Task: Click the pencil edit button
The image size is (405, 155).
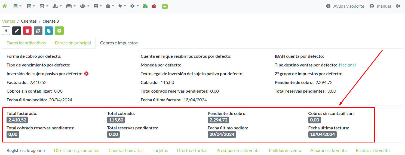Action: point(17,31)
